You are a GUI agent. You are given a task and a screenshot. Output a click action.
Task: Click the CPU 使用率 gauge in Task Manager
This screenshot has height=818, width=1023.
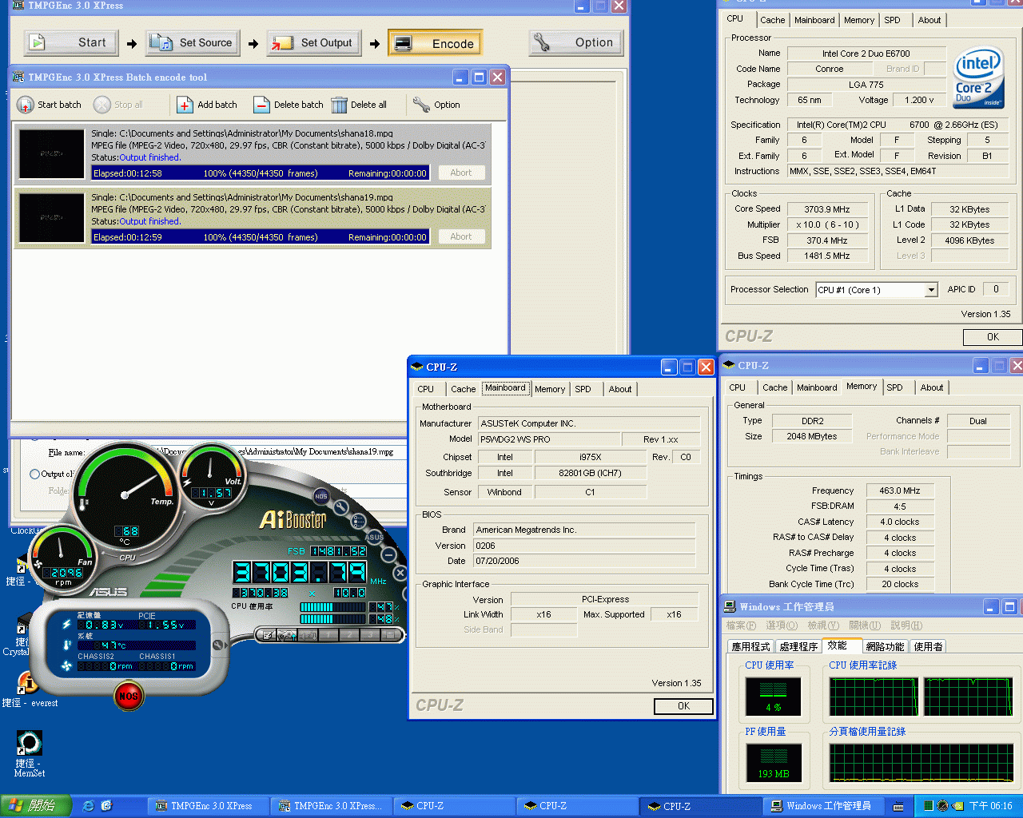773,696
